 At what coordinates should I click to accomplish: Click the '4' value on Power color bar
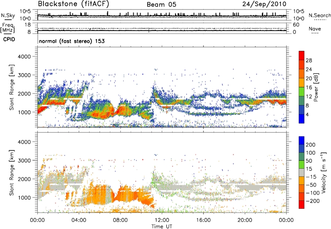(307, 114)
